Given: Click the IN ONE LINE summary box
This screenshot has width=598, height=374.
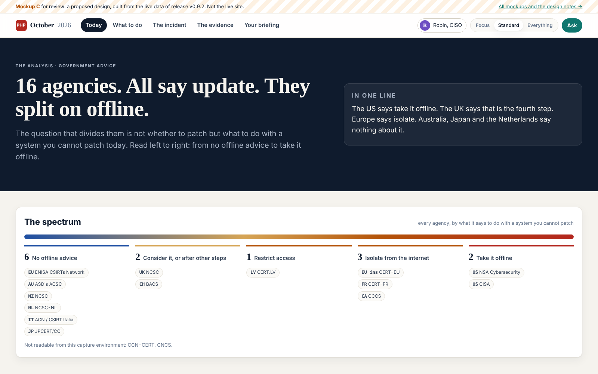Looking at the screenshot, I should click(463, 114).
